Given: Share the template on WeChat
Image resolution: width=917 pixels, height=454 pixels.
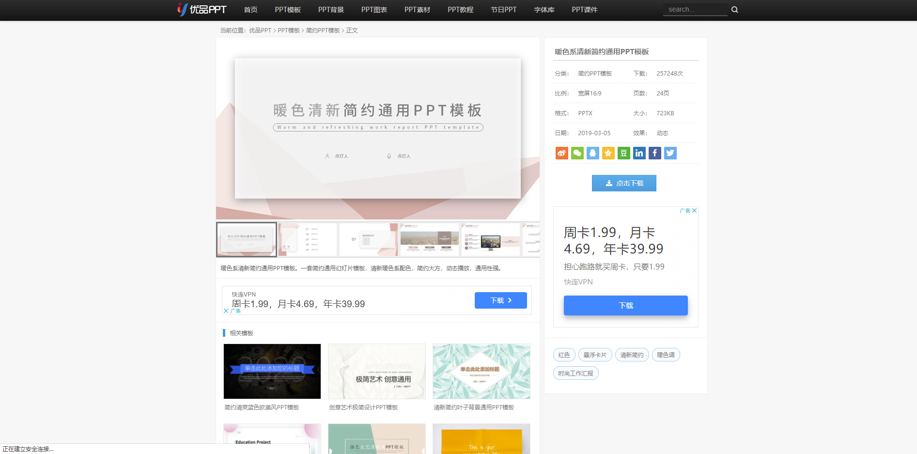Looking at the screenshot, I should [x=577, y=153].
